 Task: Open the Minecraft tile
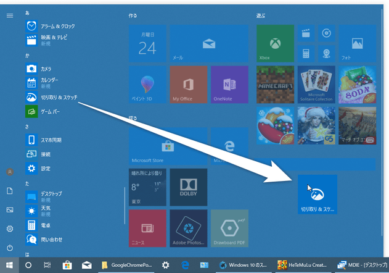click(x=275, y=85)
